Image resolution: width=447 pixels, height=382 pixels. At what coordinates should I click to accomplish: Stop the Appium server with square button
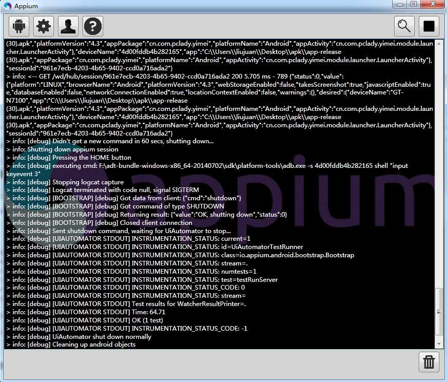coord(429,26)
